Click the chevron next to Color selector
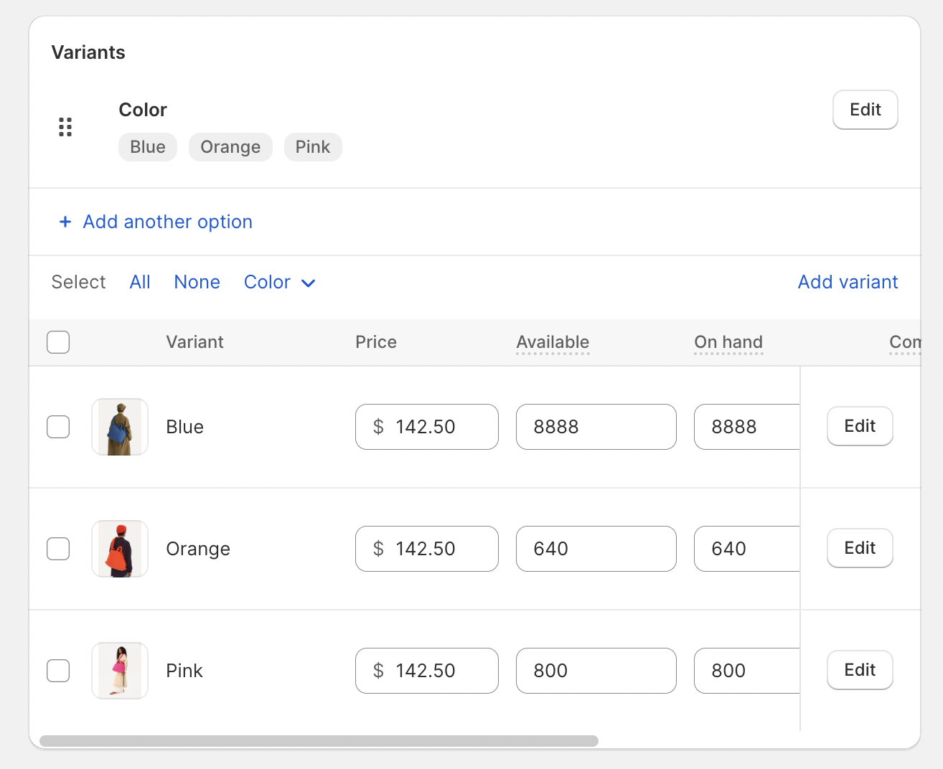Viewport: 943px width, 769px height. [x=308, y=283]
